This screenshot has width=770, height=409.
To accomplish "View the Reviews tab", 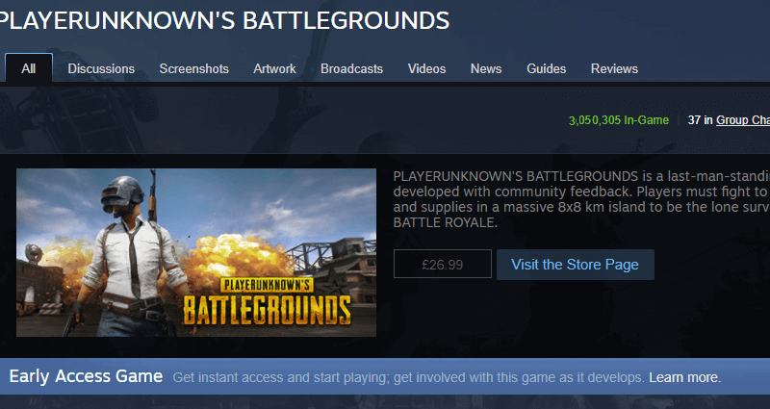I will pos(614,68).
